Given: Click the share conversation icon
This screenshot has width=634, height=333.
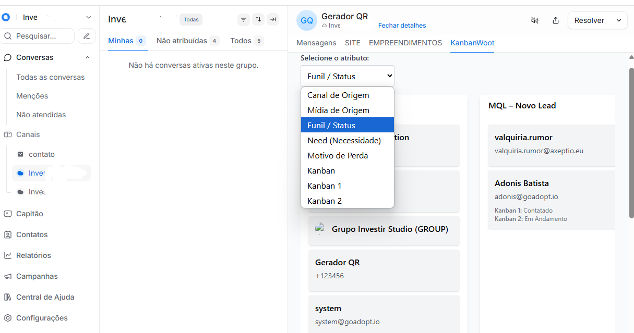Looking at the screenshot, I should tap(556, 20).
